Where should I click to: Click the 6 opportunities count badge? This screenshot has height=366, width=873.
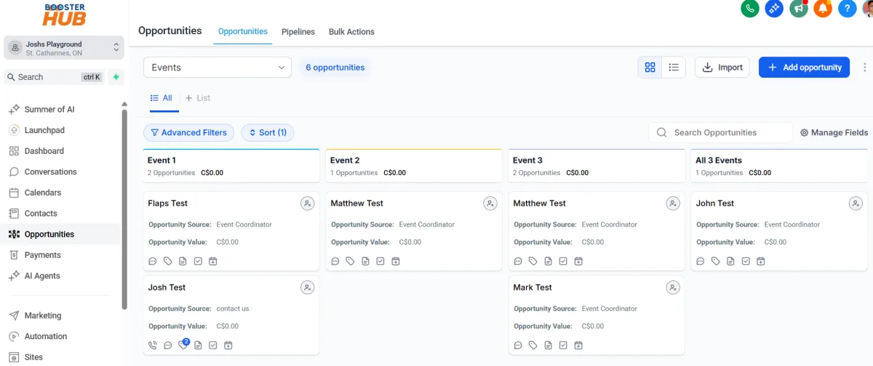[335, 68]
